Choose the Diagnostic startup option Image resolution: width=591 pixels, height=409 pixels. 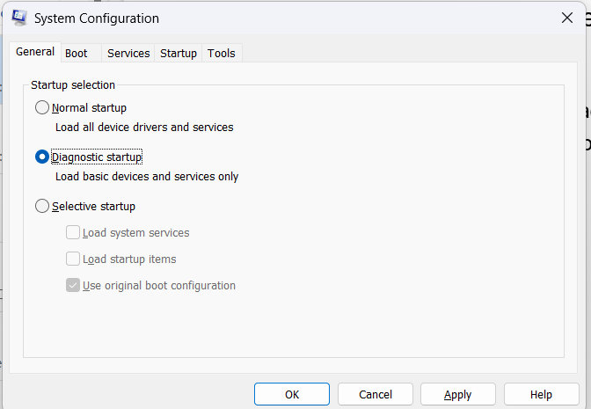[42, 157]
